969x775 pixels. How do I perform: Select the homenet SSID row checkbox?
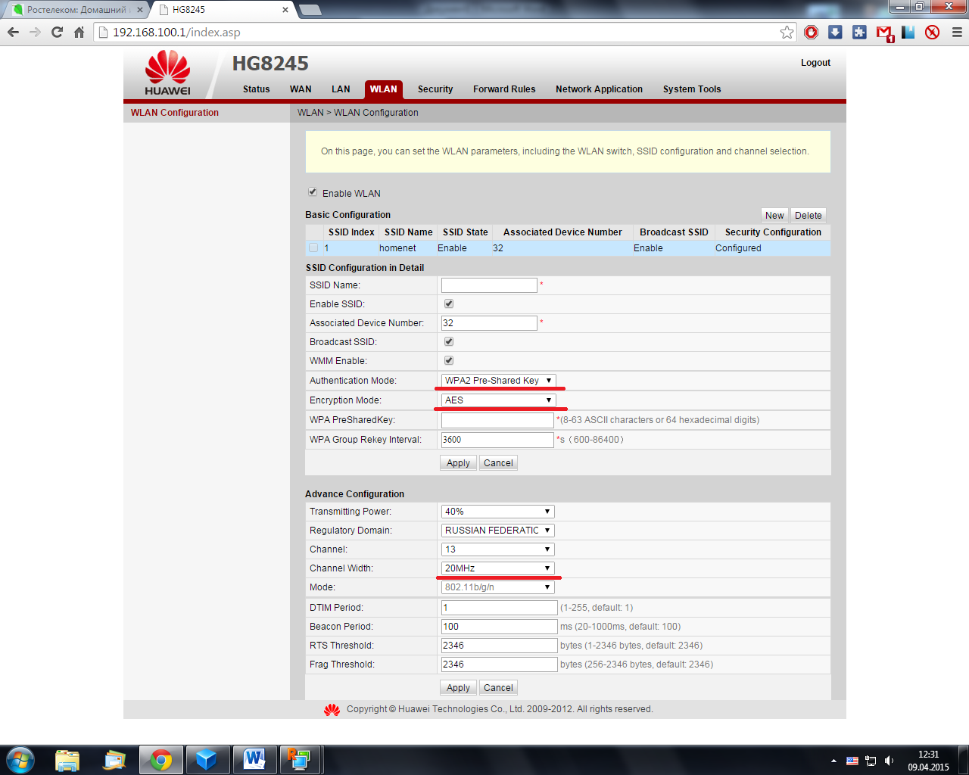313,248
